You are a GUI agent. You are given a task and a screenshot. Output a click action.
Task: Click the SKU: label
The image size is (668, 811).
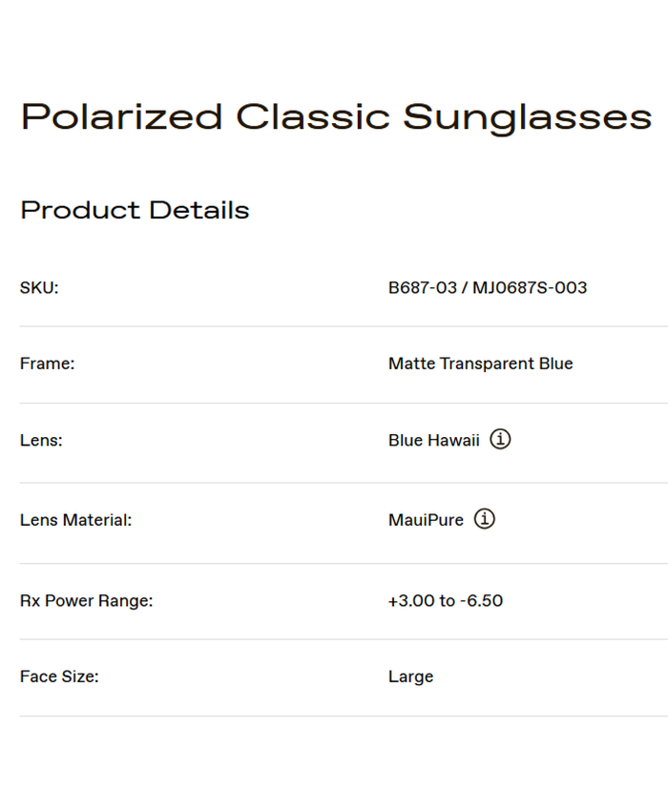click(x=39, y=288)
